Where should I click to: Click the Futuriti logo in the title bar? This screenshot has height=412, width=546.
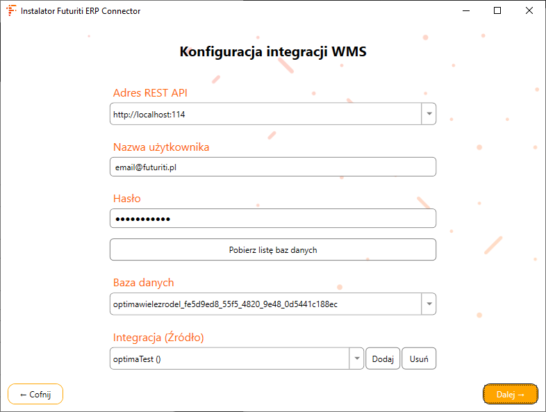(11, 11)
